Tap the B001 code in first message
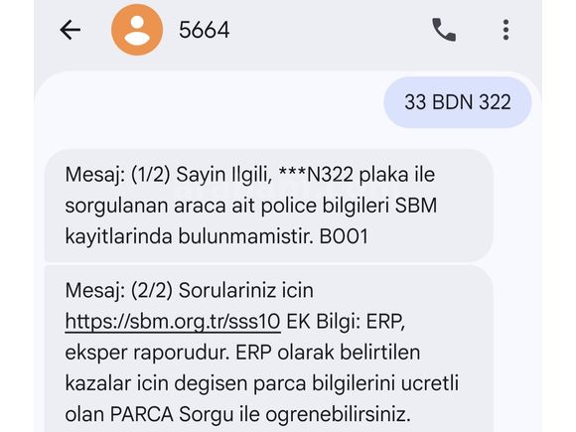The width and height of the screenshot is (576, 432). 344,236
